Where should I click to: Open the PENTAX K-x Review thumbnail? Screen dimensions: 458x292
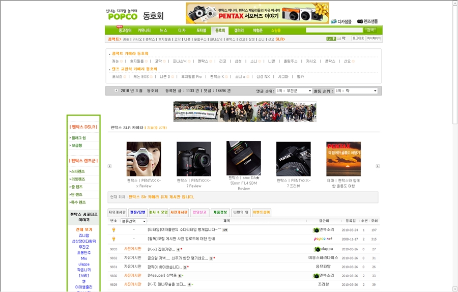tap(144, 159)
